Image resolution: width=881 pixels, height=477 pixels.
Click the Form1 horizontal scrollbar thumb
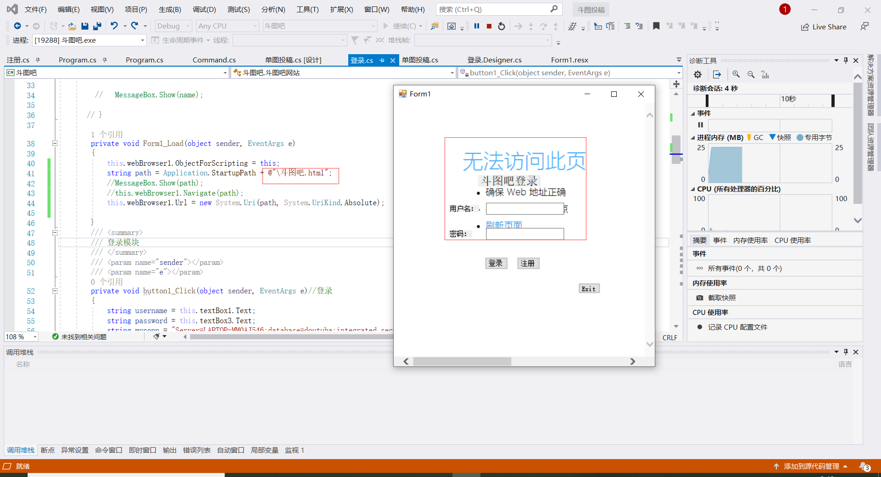tap(462, 361)
